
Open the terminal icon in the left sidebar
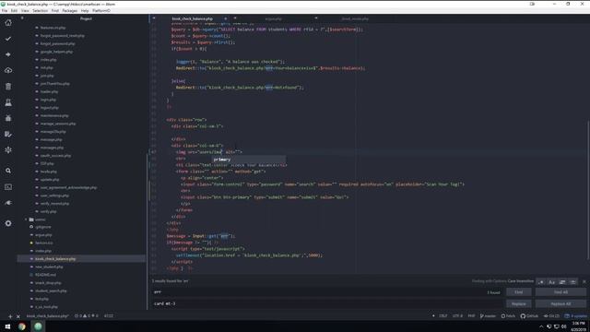click(8, 186)
